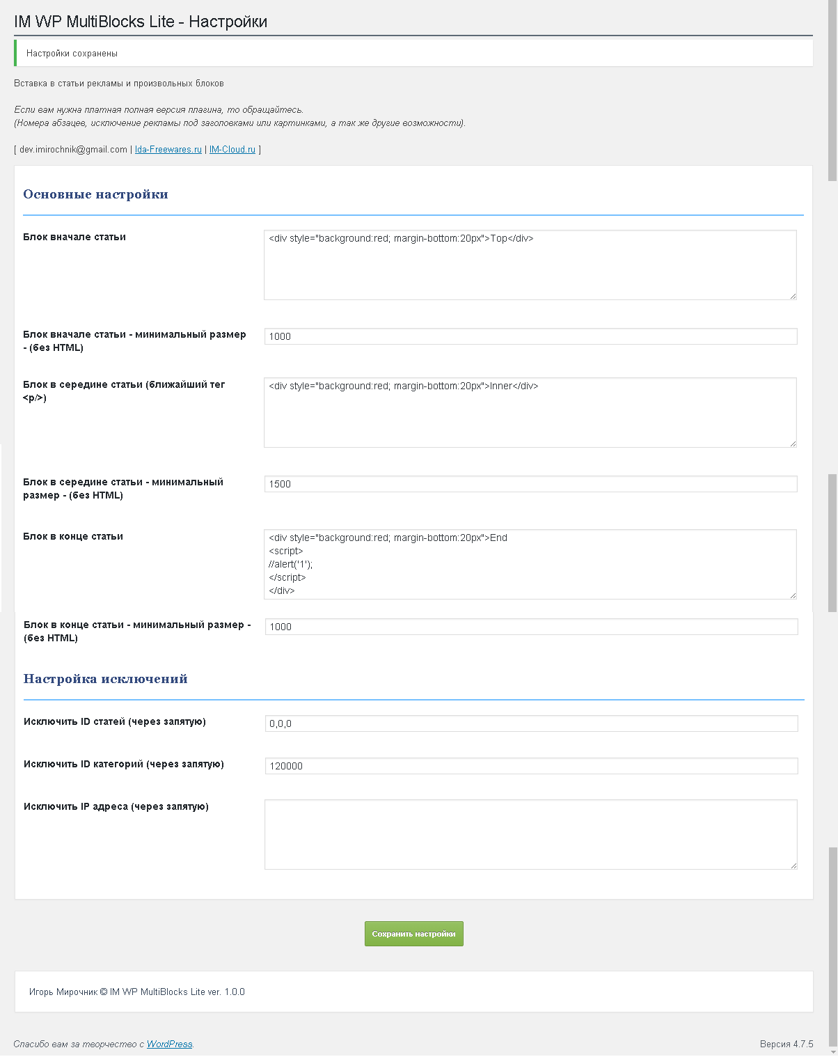Viewport: 838px width, 1057px height.
Task: Click the Блок в конце статьи label
Action: click(x=73, y=536)
